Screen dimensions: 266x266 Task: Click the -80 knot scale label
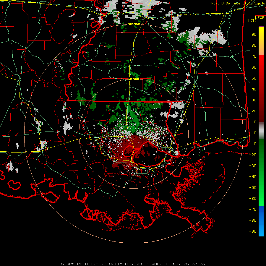pyautogui.click(x=253, y=220)
